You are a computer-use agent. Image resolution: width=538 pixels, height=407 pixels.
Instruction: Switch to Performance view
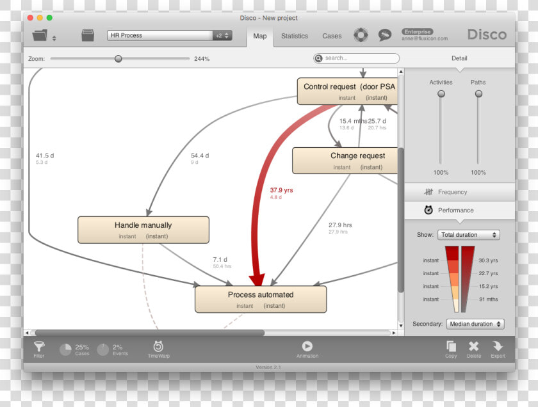459,210
